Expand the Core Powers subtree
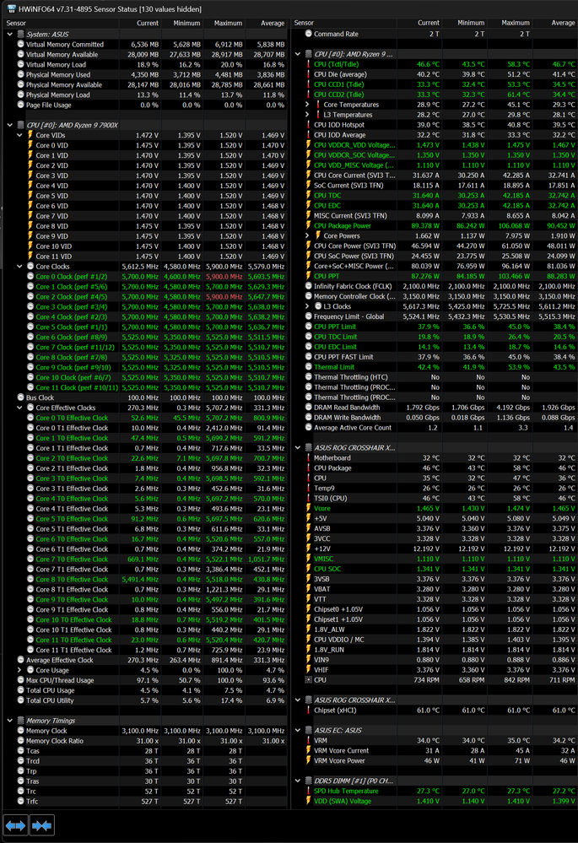Screen dimensions: 578x843 click(307, 235)
